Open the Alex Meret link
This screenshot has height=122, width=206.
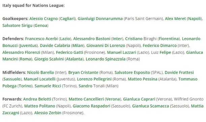click(175, 19)
